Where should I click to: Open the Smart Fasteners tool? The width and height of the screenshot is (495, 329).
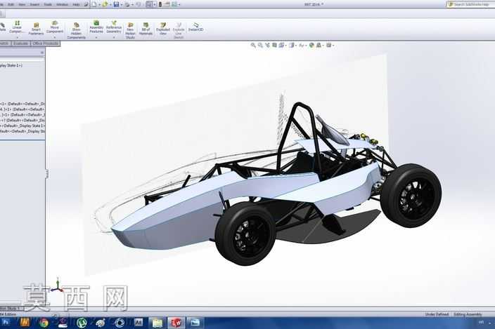pos(36,29)
